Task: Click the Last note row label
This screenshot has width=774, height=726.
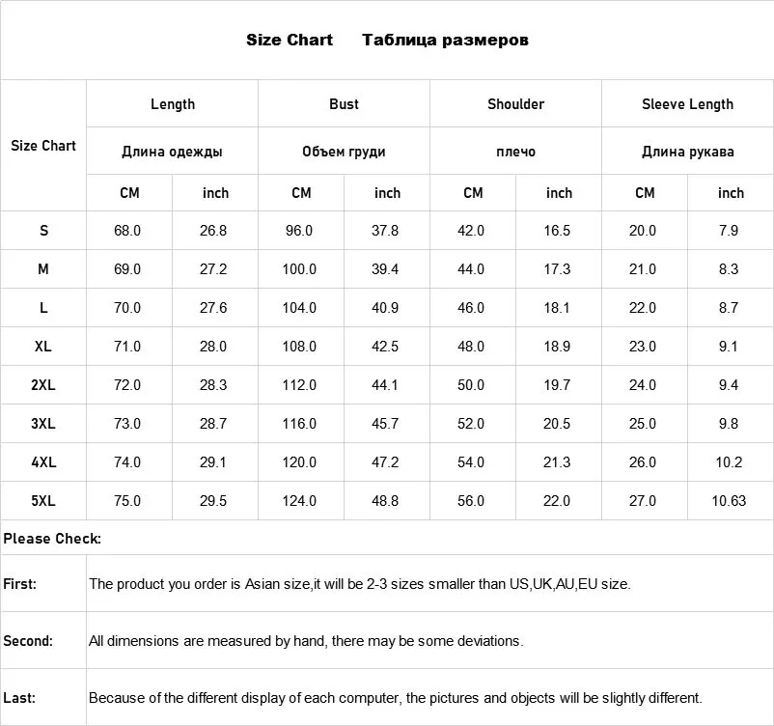Action: pos(19,697)
